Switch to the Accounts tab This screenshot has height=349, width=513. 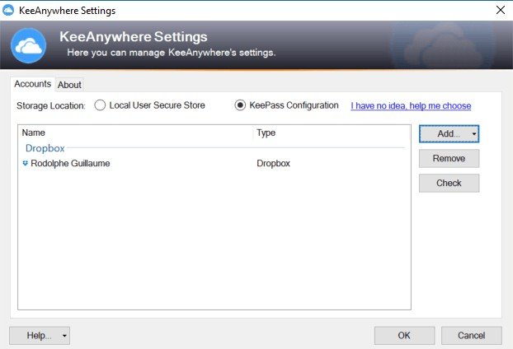32,84
